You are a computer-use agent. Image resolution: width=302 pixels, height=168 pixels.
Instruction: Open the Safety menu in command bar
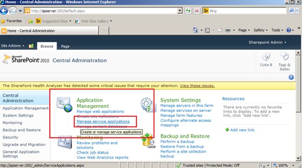pyautogui.click(x=260, y=30)
